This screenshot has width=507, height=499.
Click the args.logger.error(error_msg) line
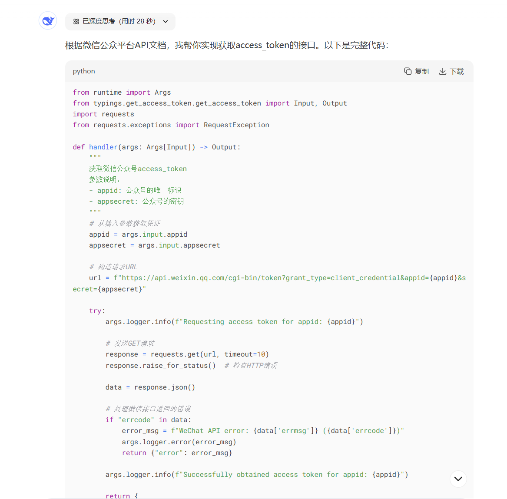[179, 442]
